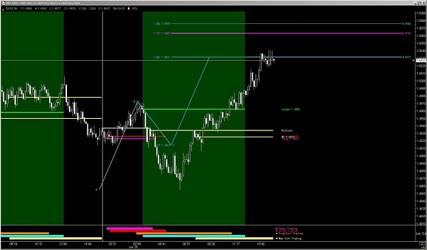Click the '13:40' time axis label
Viewport: 427px width, 250px height.
tap(260, 244)
